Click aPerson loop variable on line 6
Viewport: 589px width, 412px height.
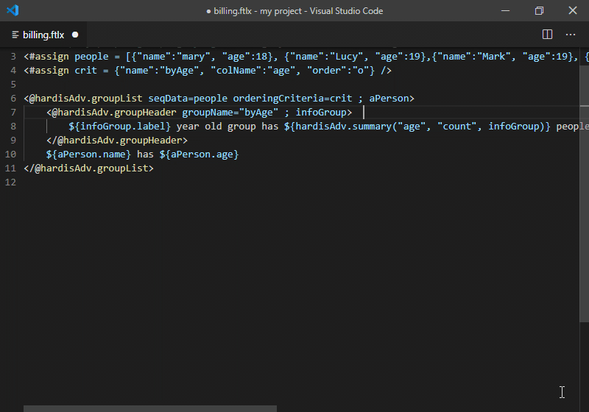point(389,99)
